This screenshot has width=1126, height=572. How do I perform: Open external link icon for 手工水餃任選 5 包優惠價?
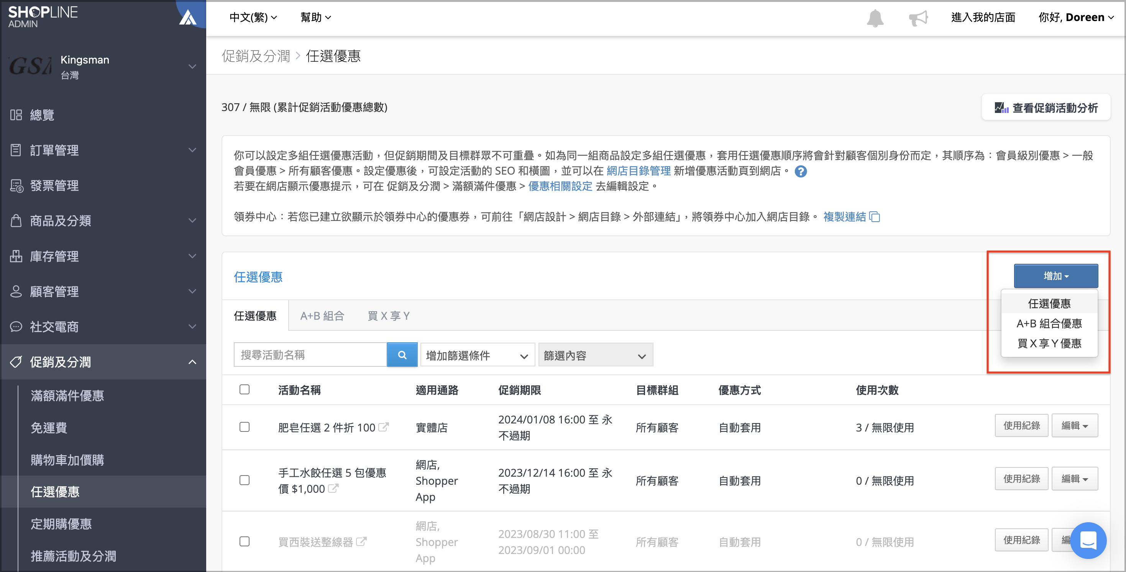333,489
